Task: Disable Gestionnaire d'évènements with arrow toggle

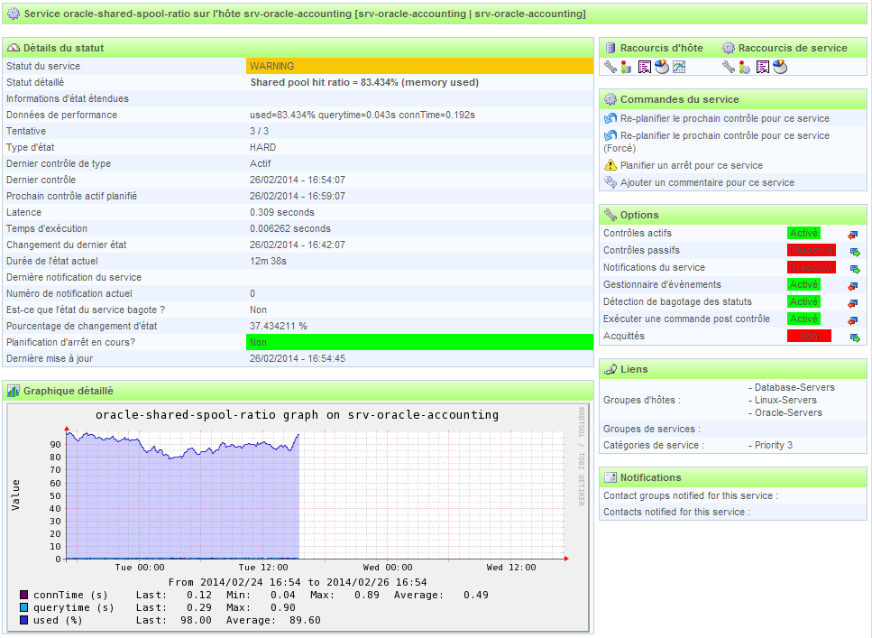Action: coord(853,286)
